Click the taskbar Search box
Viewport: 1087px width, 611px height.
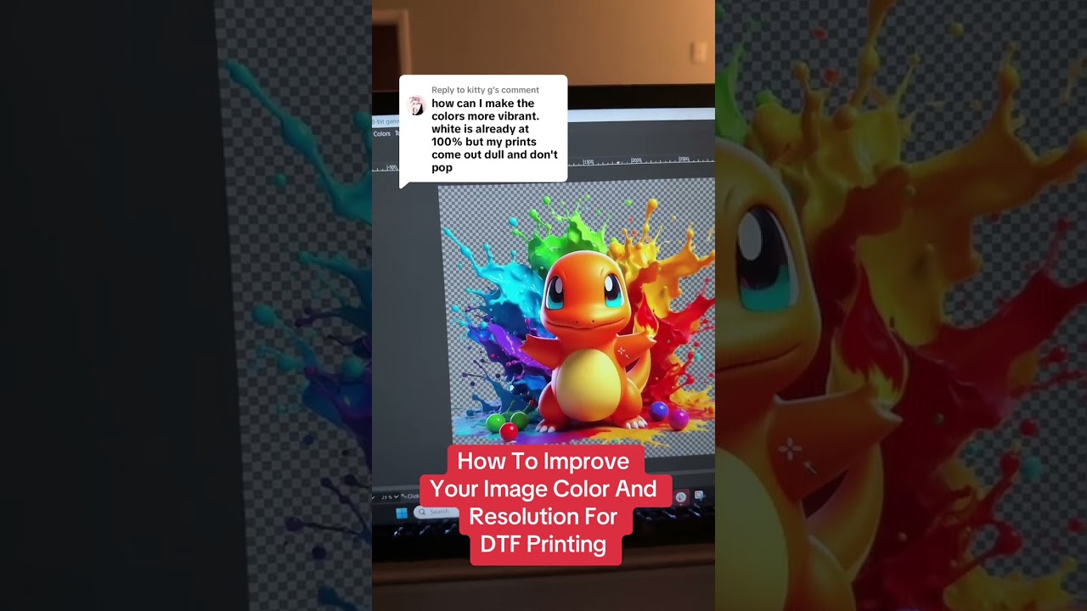[x=438, y=512]
